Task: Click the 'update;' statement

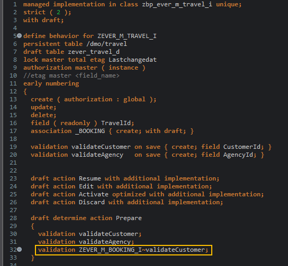Action: (43, 107)
